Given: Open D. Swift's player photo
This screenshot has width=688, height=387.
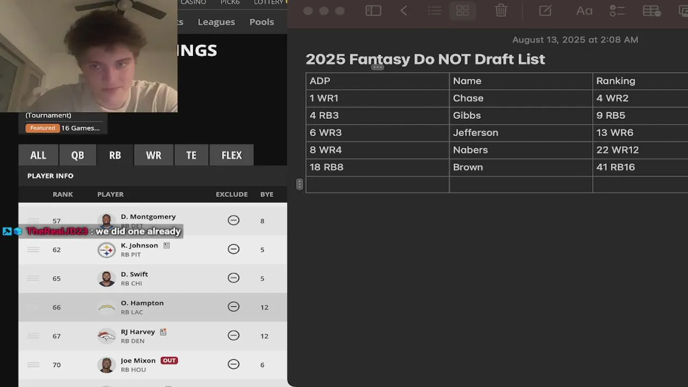Looking at the screenshot, I should pyautogui.click(x=106, y=278).
